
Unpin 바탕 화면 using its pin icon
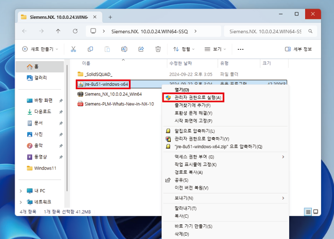tap(61, 100)
